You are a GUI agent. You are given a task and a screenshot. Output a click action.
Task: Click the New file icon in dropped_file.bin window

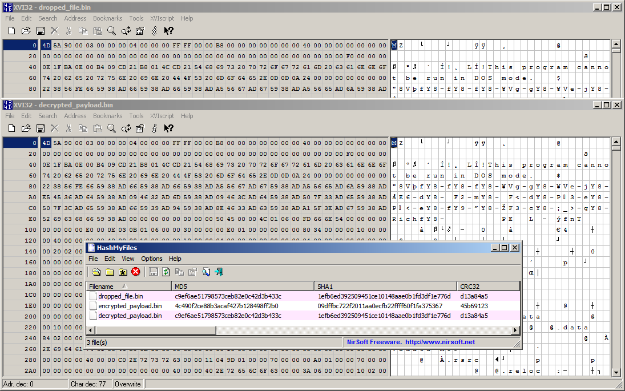pyautogui.click(x=11, y=31)
